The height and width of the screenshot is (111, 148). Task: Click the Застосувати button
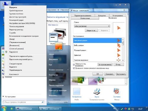pos(121,74)
